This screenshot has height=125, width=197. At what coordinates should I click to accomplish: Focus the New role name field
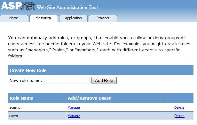click(x=67, y=80)
